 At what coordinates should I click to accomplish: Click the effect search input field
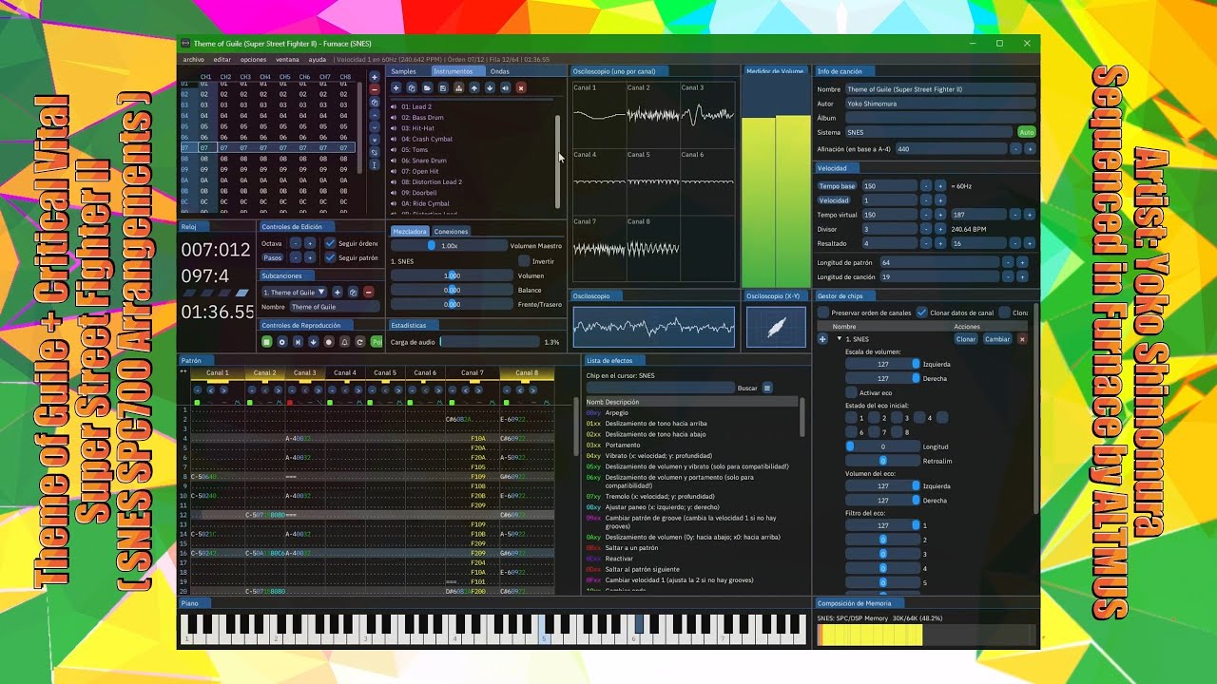[661, 388]
